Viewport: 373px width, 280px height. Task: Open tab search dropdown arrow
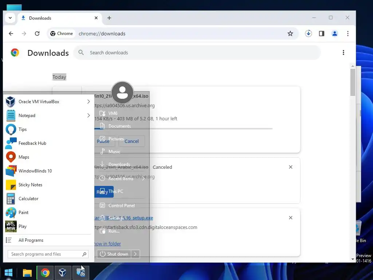(x=10, y=18)
